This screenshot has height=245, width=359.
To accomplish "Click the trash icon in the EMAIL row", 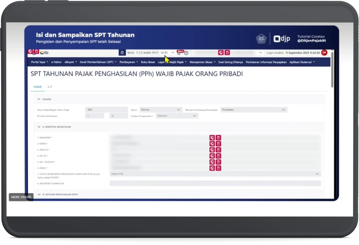I will (x=219, y=168).
